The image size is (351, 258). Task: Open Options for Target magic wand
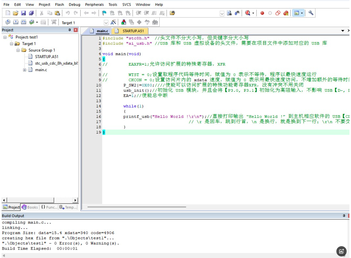114,22
